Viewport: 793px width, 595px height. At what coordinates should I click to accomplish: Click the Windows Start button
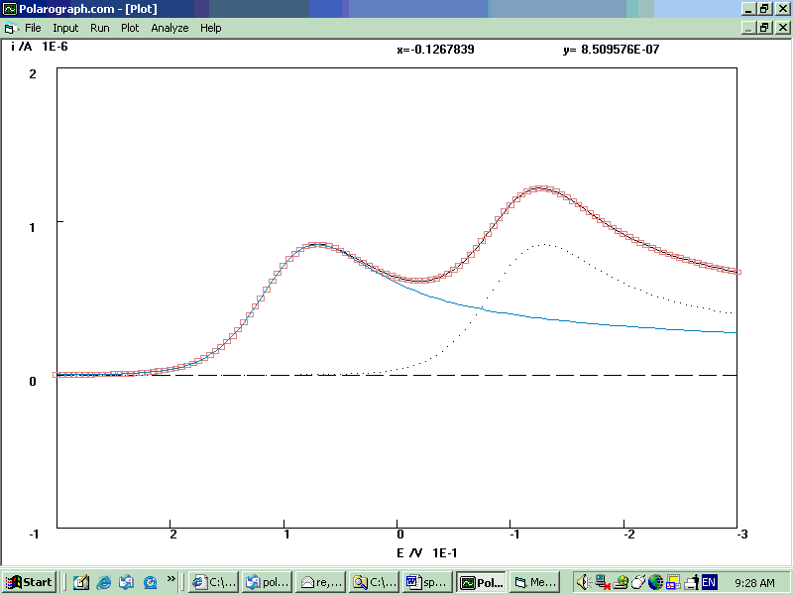click(29, 582)
